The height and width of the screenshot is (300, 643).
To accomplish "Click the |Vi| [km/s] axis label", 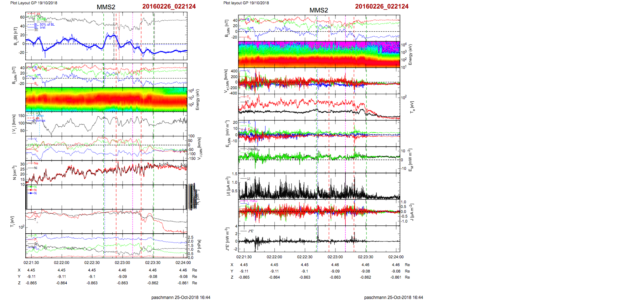I will point(14,124).
